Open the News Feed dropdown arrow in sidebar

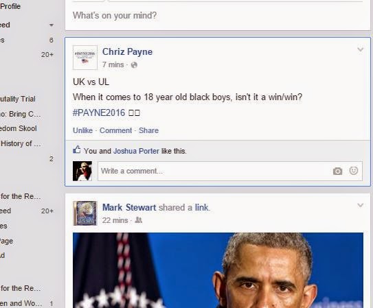52,25
